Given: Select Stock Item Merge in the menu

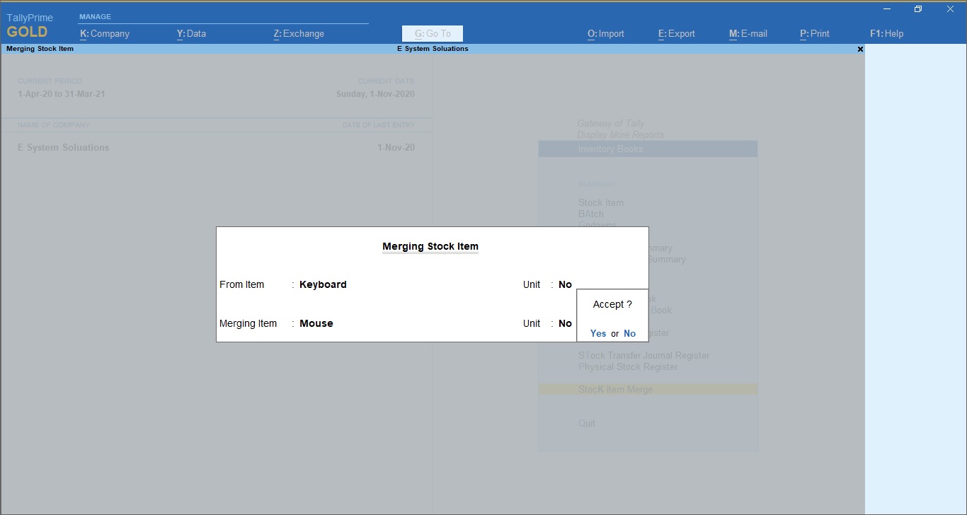Looking at the screenshot, I should (615, 390).
